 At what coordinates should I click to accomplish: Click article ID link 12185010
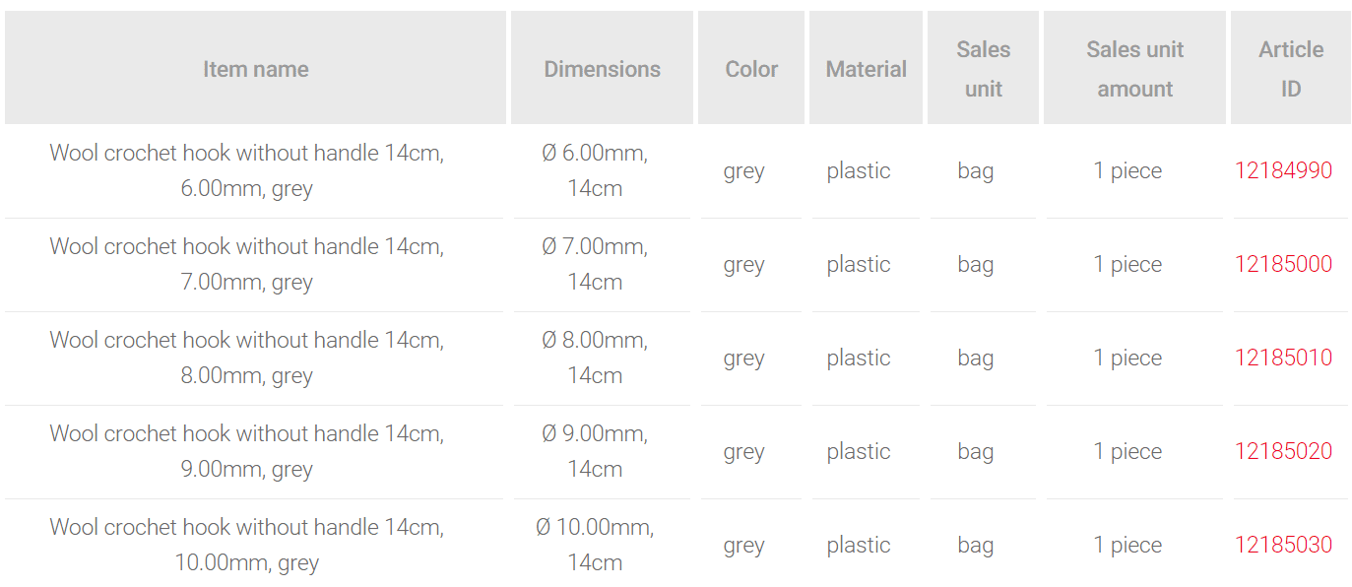tap(1283, 358)
